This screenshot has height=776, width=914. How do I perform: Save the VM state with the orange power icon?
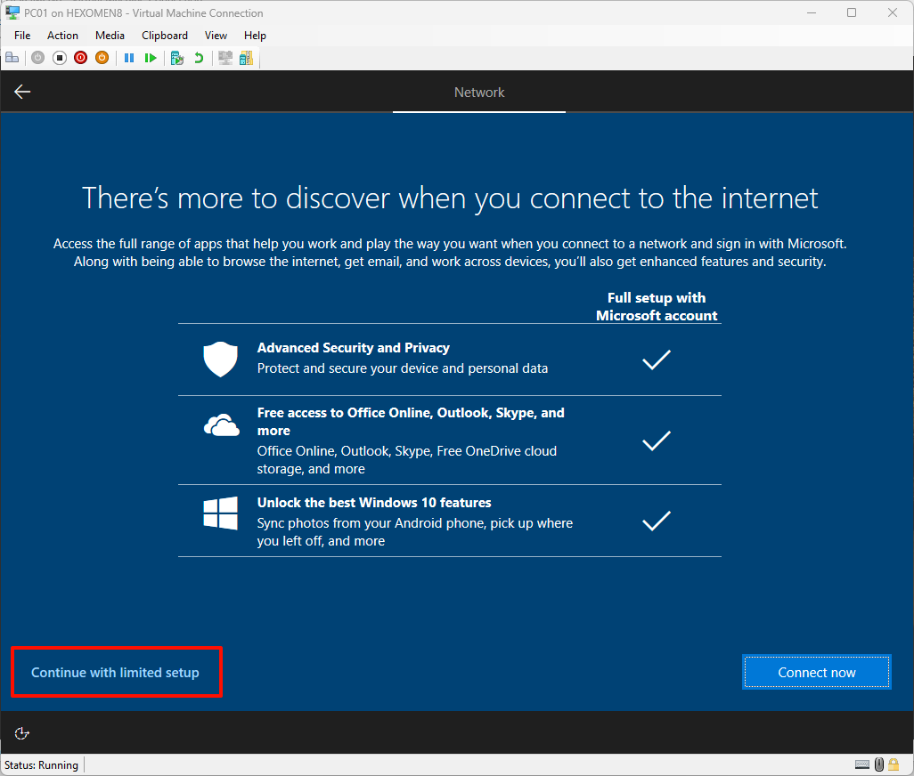pos(102,58)
